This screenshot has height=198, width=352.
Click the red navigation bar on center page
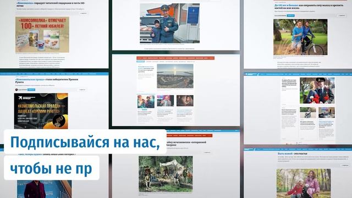pos(175,58)
